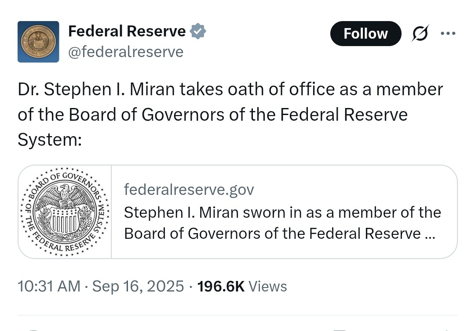Click the tweet line 'of the Board of Governors'
Image resolution: width=475 pixels, height=331 pixels.
pyautogui.click(x=213, y=115)
